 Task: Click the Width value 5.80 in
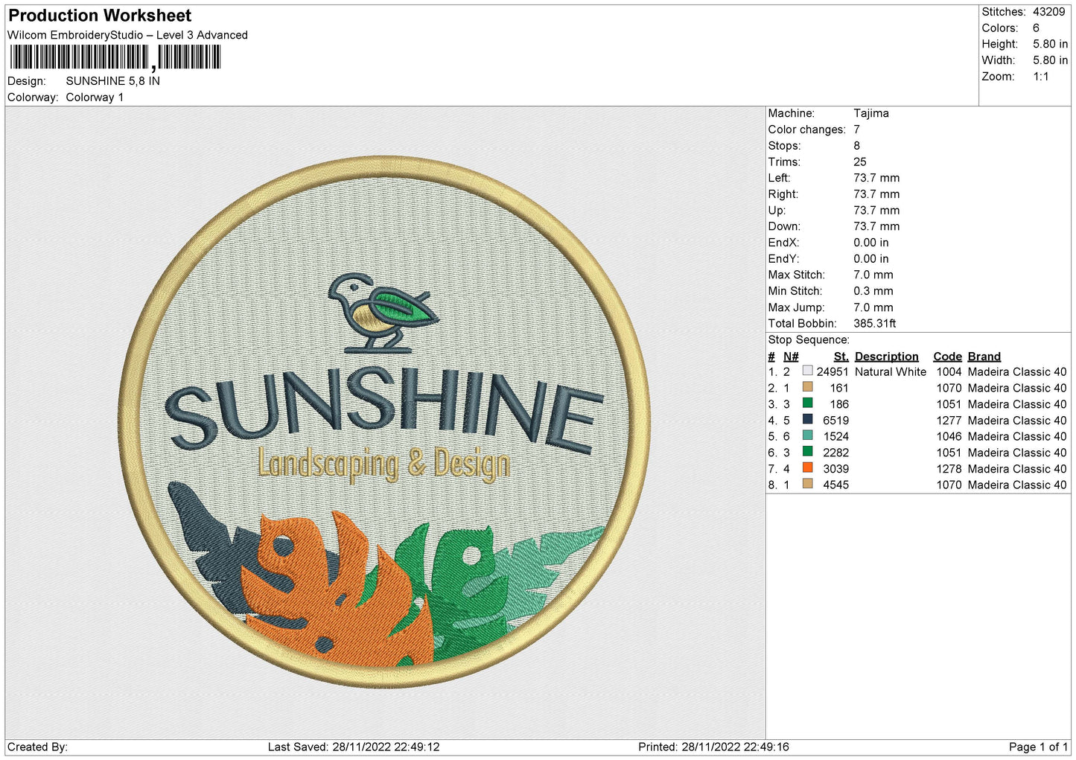[x=1050, y=60]
